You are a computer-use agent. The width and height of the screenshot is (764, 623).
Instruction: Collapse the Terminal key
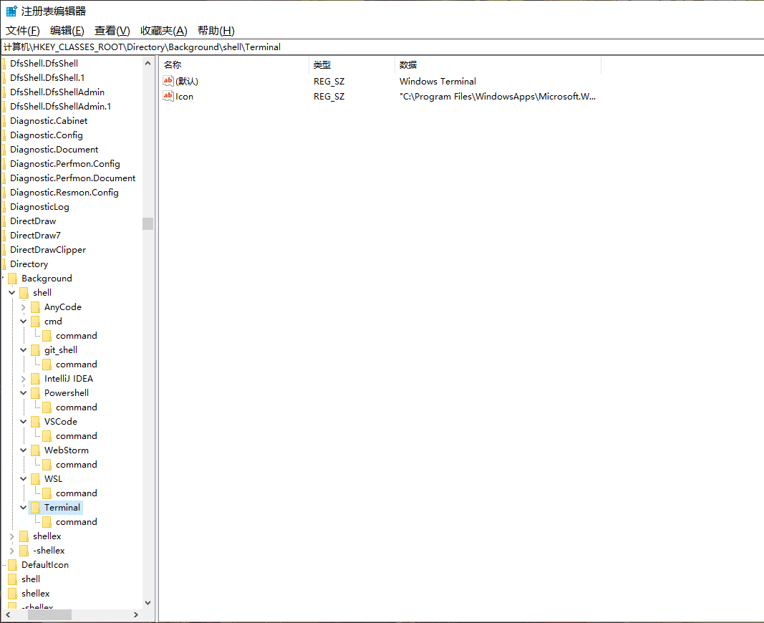tap(23, 508)
